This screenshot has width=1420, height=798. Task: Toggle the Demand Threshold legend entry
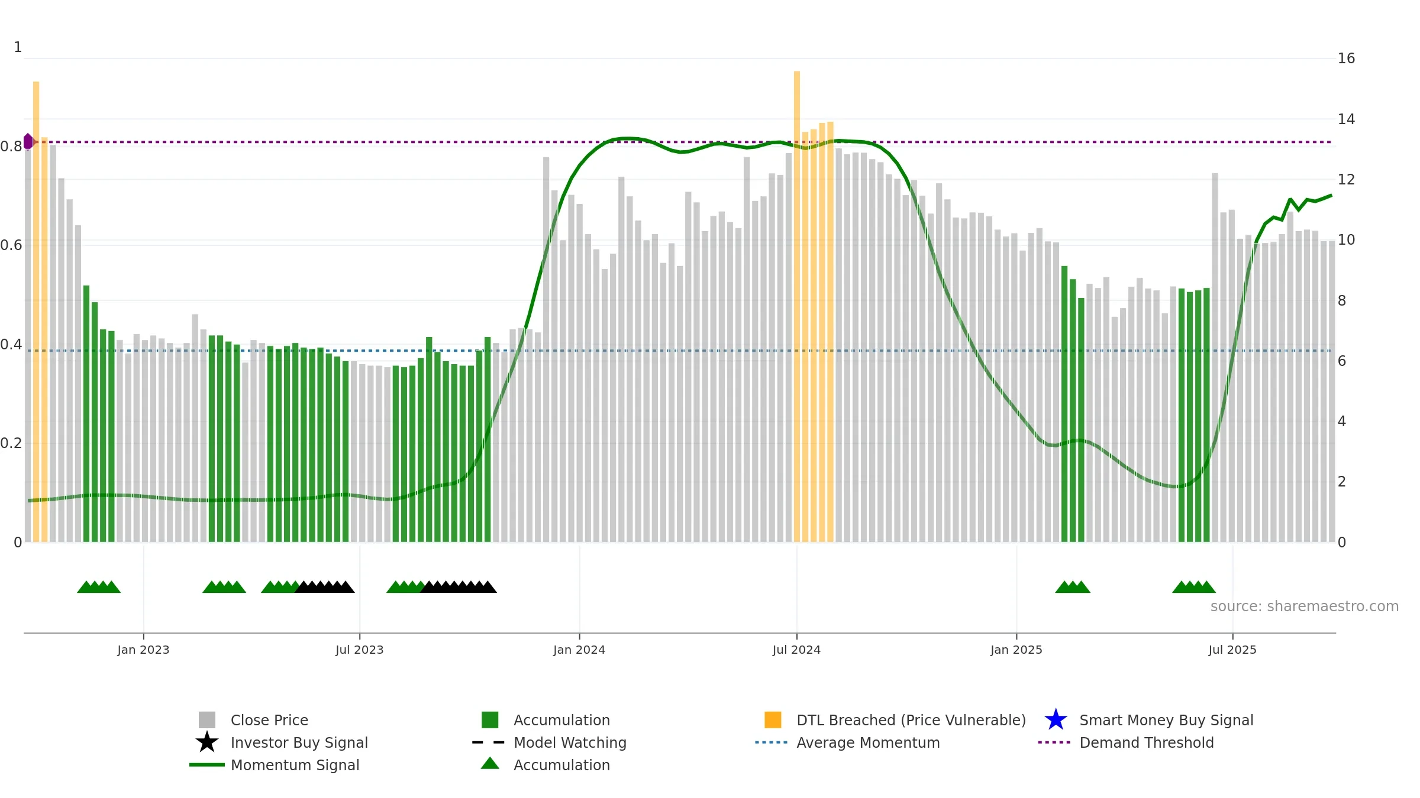pyautogui.click(x=1126, y=742)
